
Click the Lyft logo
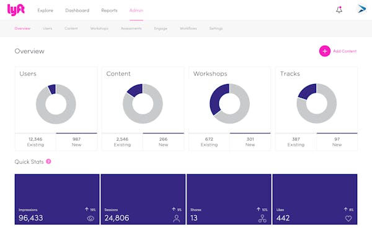point(16,10)
